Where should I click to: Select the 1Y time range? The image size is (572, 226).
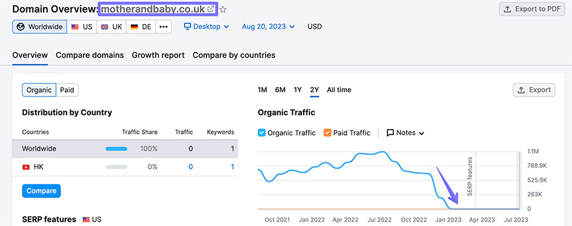(298, 90)
